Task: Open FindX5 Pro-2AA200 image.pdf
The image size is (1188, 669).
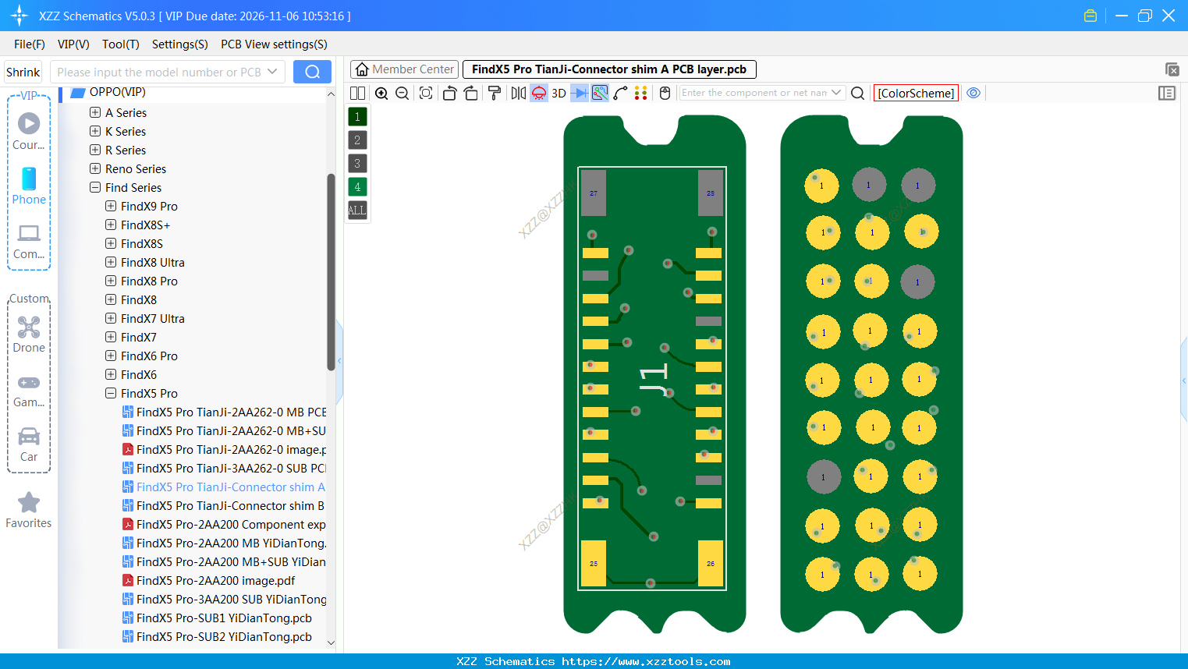Action: tap(215, 580)
